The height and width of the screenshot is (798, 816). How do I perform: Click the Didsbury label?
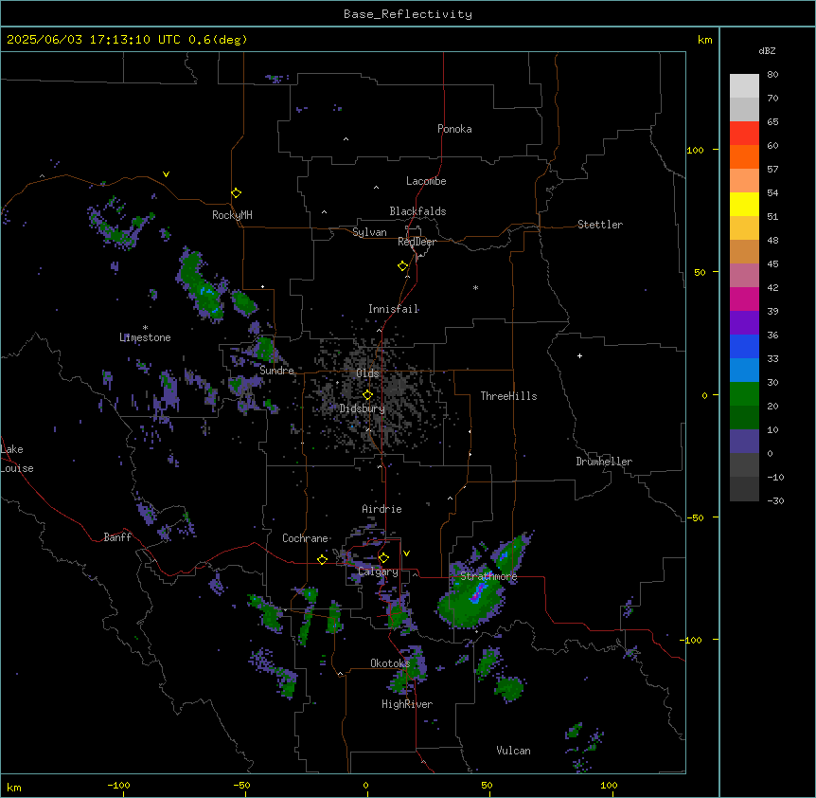[362, 408]
